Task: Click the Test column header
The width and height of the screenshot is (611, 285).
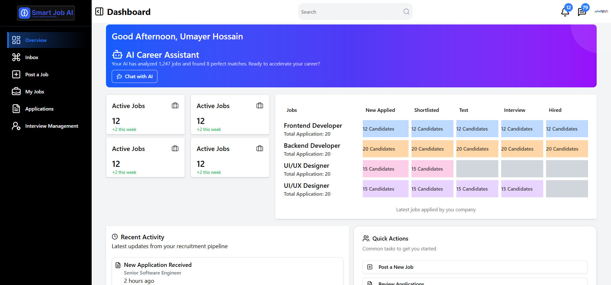Action: click(x=464, y=110)
